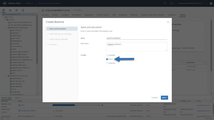Open the Storage inventory icon
Screen dimensions: 214x120
coord(16,10)
